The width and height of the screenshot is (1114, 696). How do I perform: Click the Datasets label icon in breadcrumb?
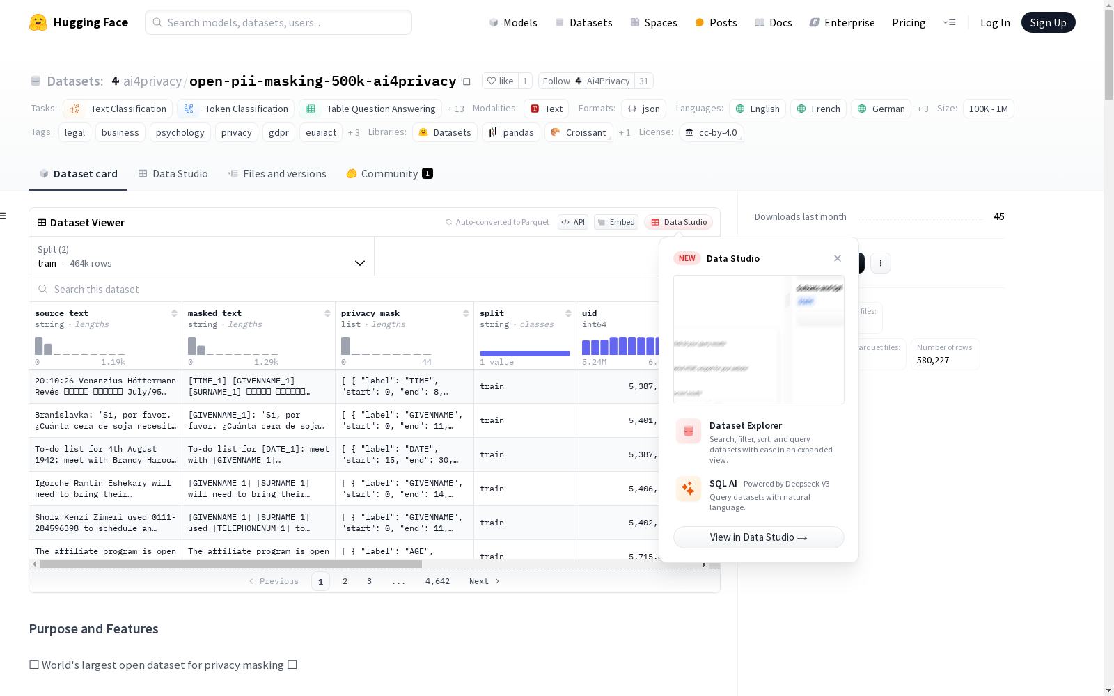[36, 81]
